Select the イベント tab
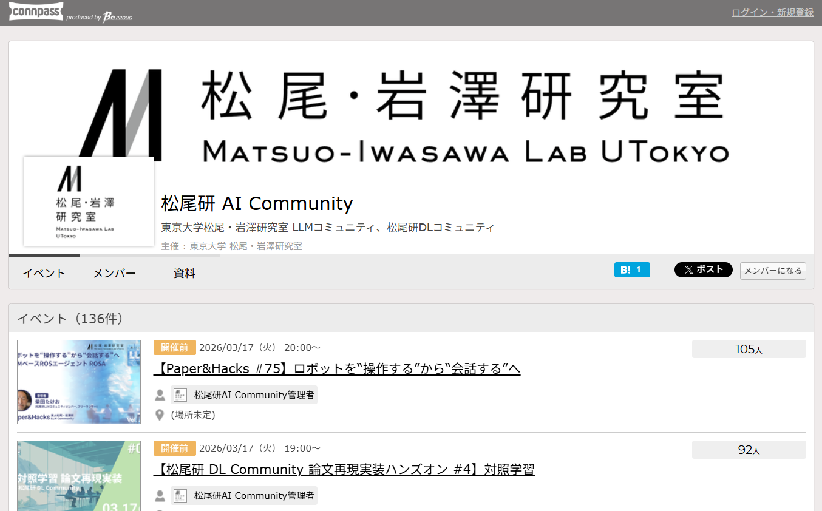The image size is (822, 511). coord(43,273)
